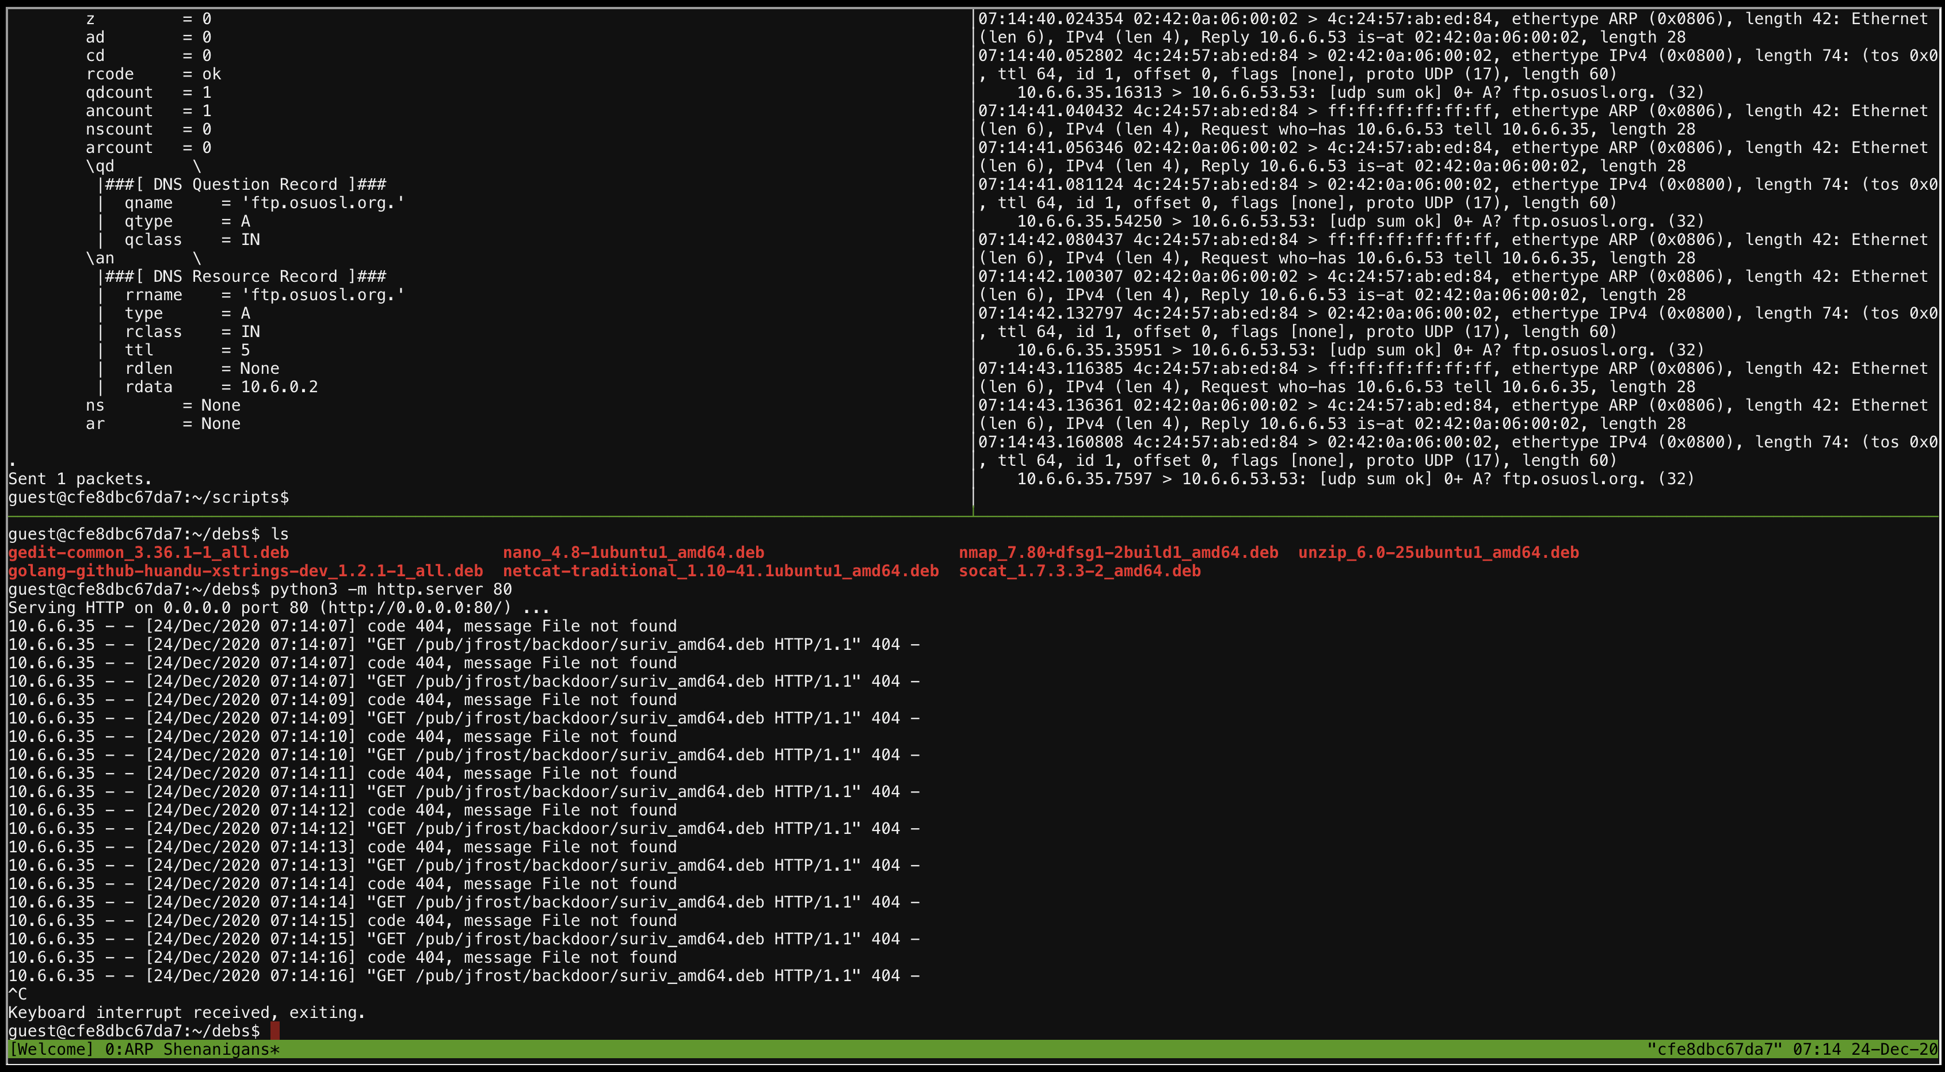
Task: Select file golang-github-huandu-xstrings-dev_1.2.1-1_all.deb
Action: coord(245,571)
